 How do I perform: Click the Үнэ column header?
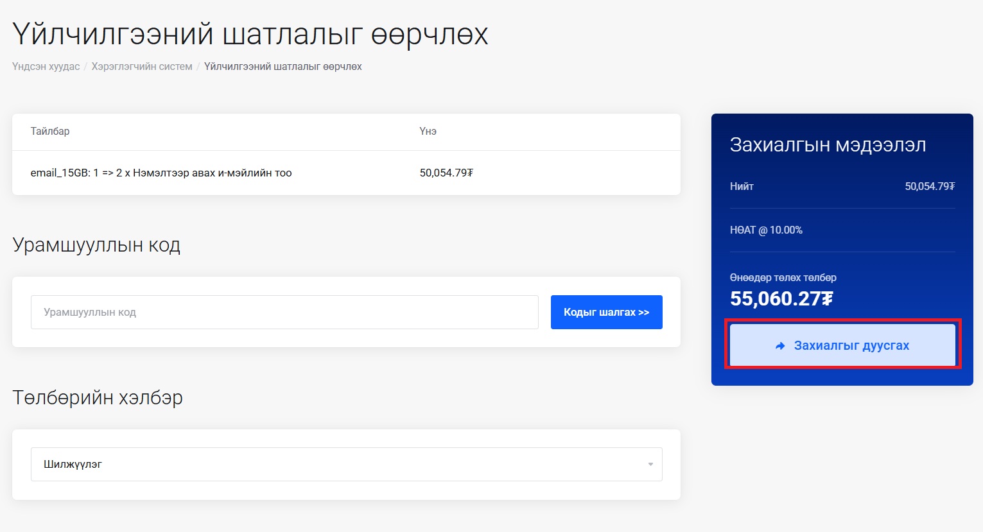[428, 132]
